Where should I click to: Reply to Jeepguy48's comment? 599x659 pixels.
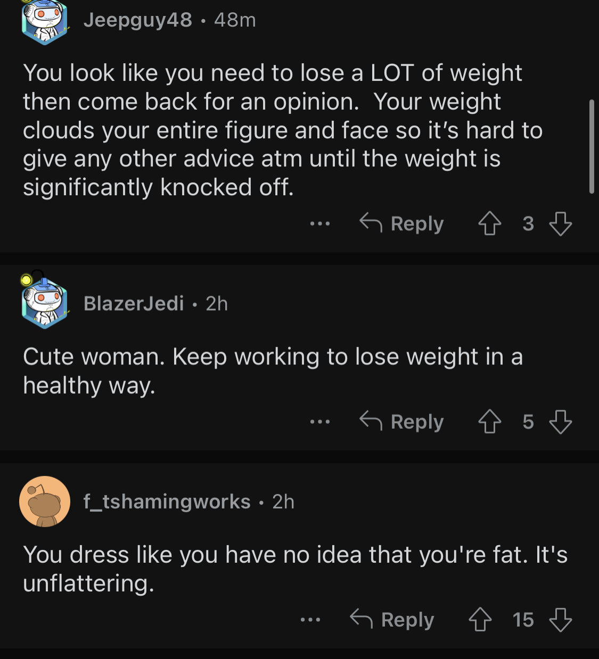(x=402, y=223)
